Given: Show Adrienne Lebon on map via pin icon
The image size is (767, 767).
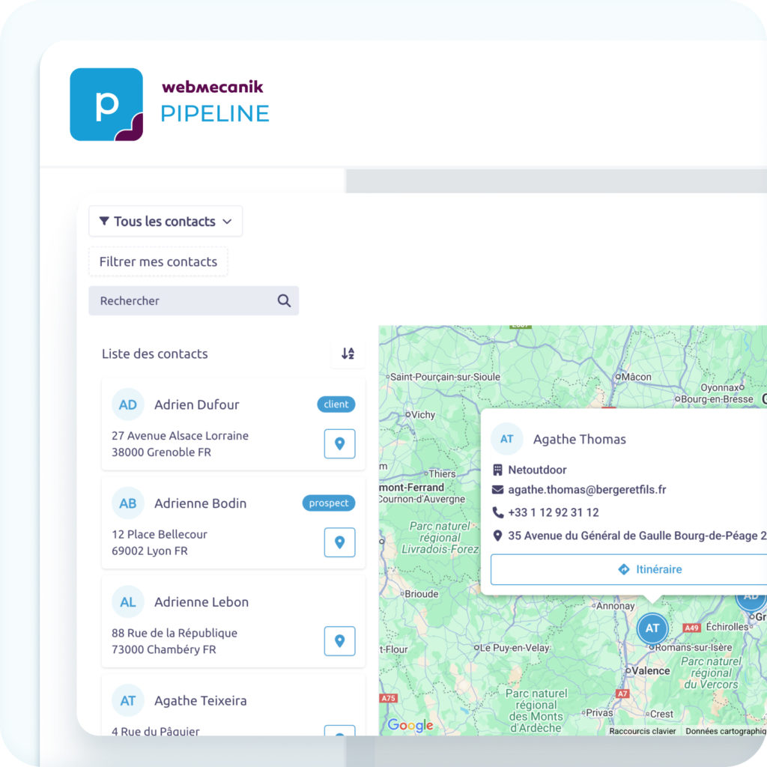Looking at the screenshot, I should (339, 641).
